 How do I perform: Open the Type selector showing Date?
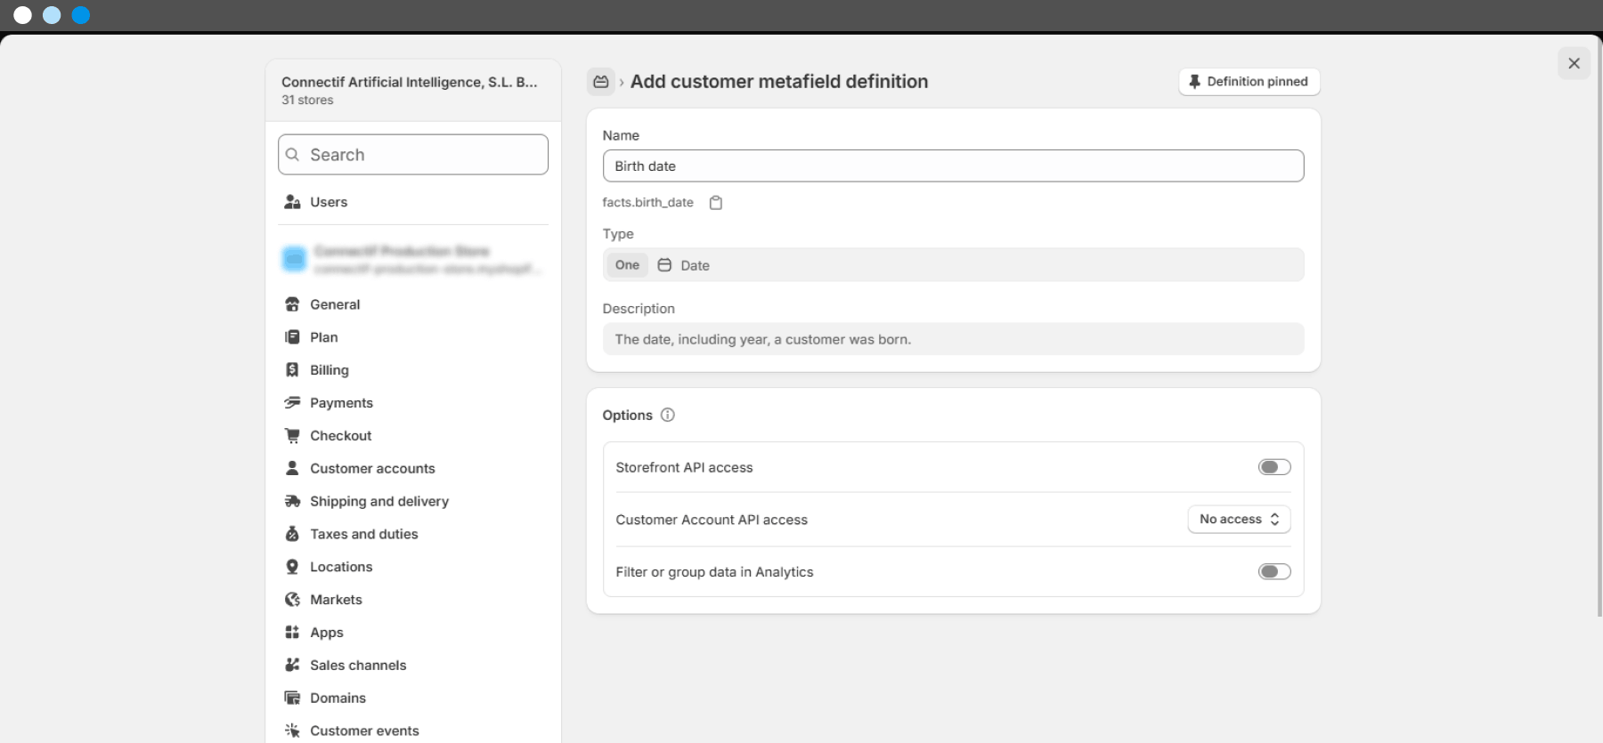[x=953, y=265]
